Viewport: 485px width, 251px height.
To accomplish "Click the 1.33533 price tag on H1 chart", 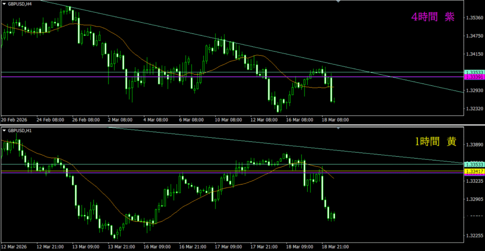I will 473,164.
